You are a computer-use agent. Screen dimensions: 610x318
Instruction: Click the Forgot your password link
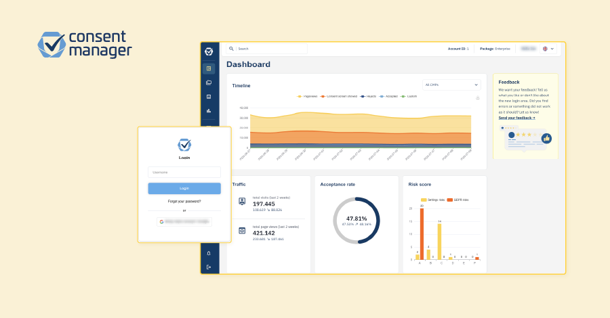(x=184, y=202)
